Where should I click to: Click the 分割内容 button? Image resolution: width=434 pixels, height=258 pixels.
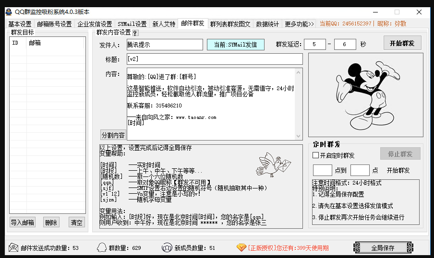point(113,135)
